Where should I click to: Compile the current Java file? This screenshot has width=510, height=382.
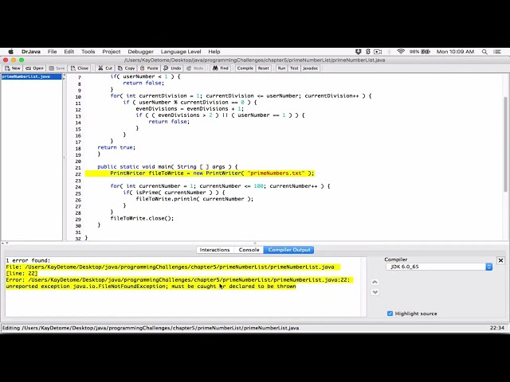245,68
